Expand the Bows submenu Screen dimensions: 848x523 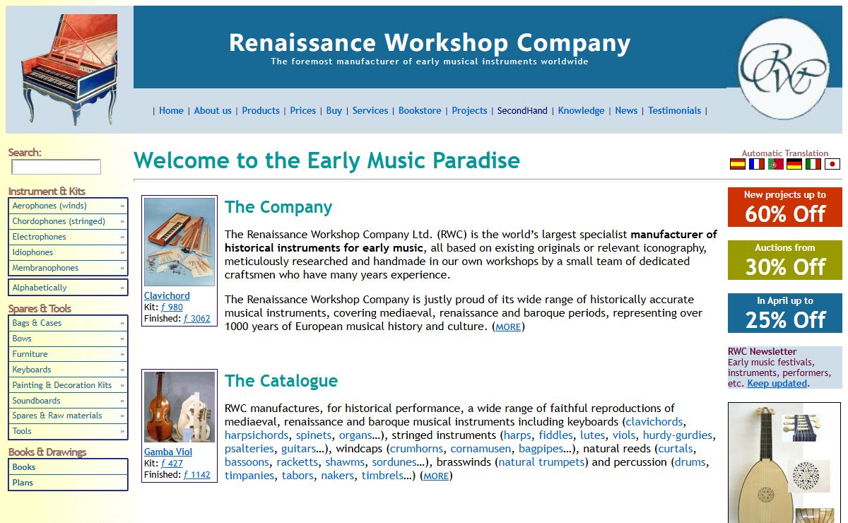point(68,339)
